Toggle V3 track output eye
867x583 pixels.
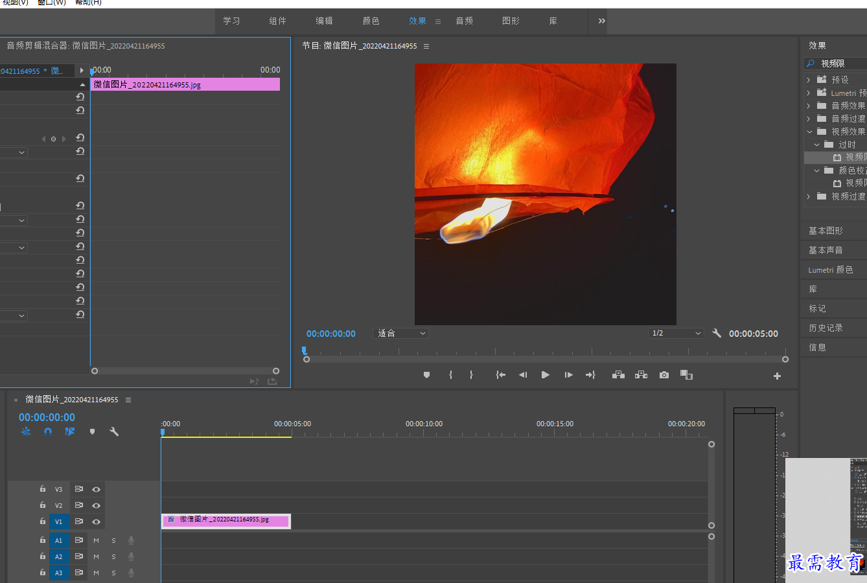(96, 489)
